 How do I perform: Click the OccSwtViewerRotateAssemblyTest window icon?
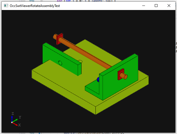(6, 6)
